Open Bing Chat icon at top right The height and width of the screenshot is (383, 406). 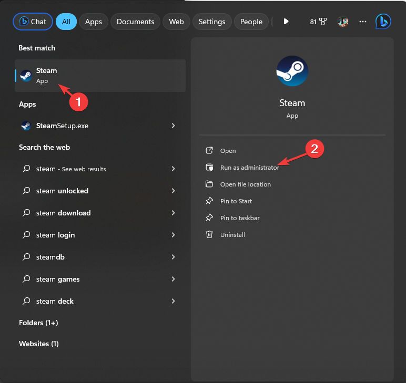pos(383,22)
